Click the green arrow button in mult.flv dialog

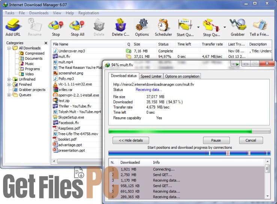235,64
